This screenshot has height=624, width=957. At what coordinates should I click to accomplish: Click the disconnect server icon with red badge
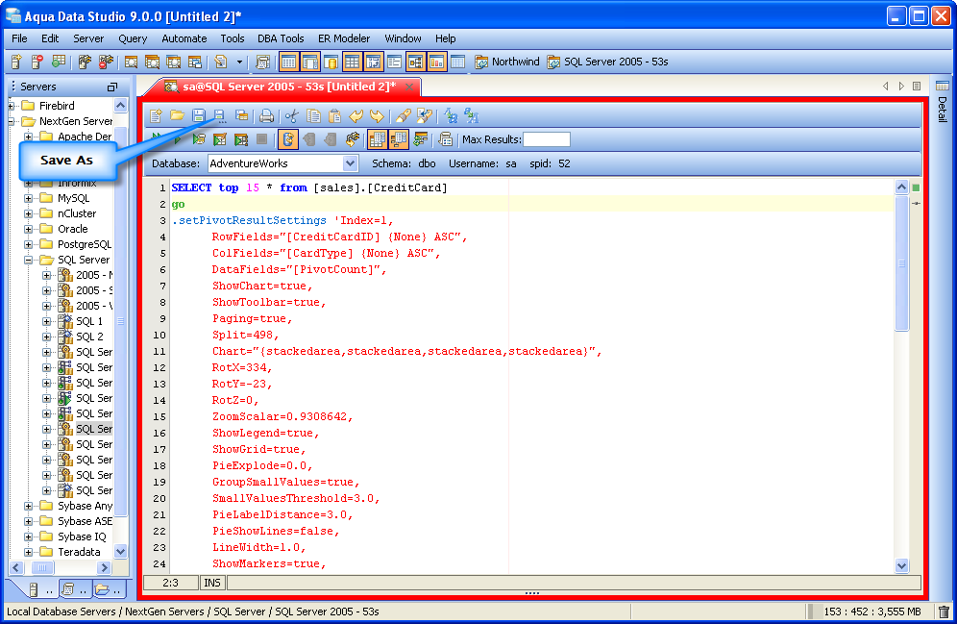point(107,62)
